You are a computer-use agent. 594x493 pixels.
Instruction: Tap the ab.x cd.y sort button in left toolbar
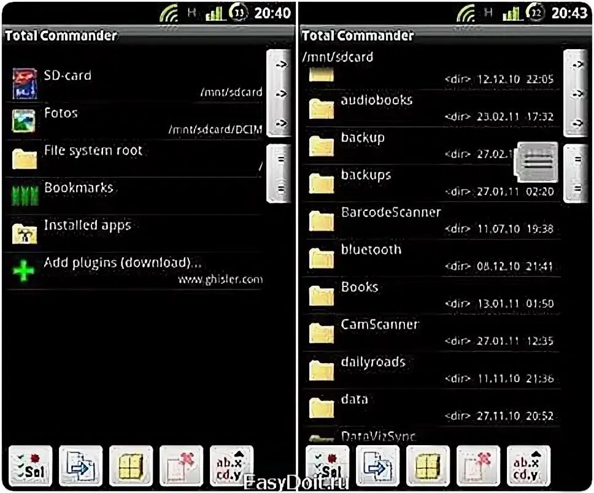tap(231, 466)
